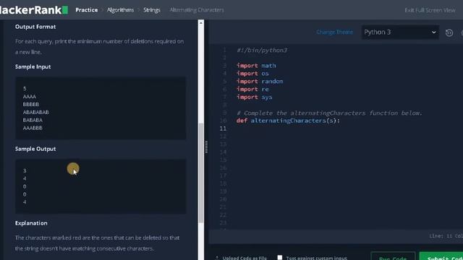The image size is (463, 260).
Task: Click the import math line
Action: [x=256, y=66]
